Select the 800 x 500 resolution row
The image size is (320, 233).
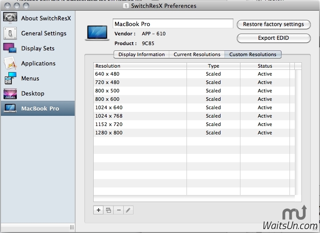tap(194, 91)
